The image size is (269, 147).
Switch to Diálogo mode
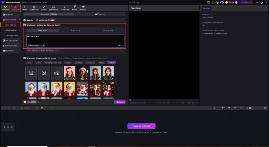click(100, 14)
